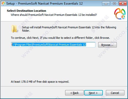
Task: Click the empty space after the path text
Action: point(91,45)
